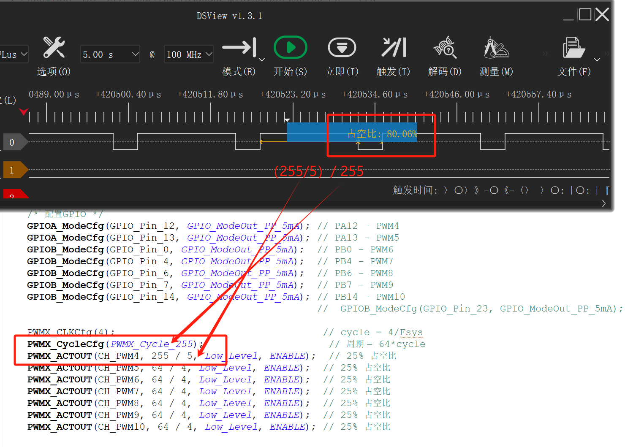This screenshot has width=625, height=447.
Task: Open the Options (选项) wrench icon
Action: coord(54,47)
